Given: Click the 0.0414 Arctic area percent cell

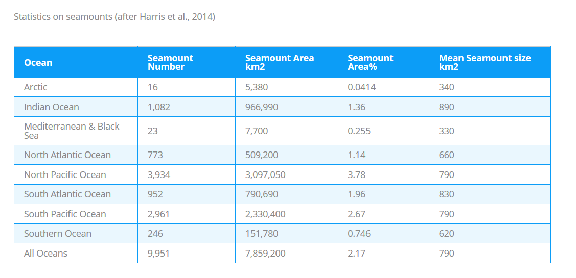Looking at the screenshot, I should click(x=361, y=87).
